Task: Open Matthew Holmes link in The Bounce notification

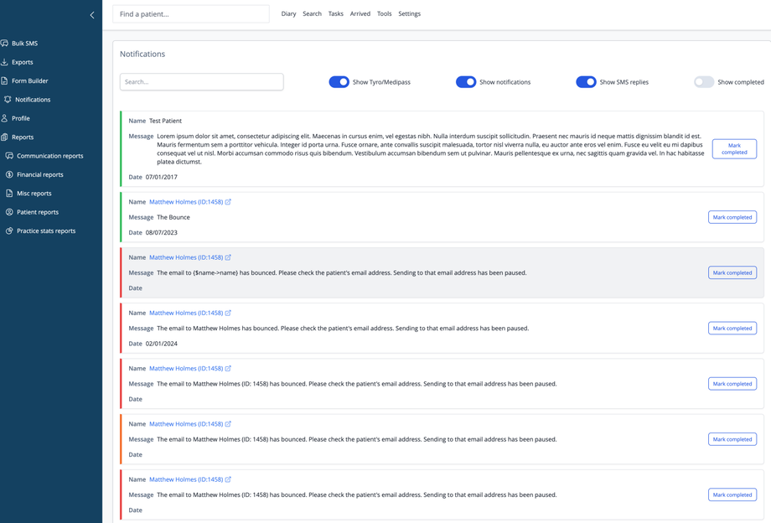Action: [x=185, y=202]
